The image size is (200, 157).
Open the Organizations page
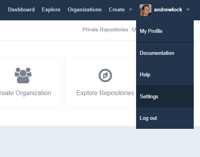coord(85,9)
